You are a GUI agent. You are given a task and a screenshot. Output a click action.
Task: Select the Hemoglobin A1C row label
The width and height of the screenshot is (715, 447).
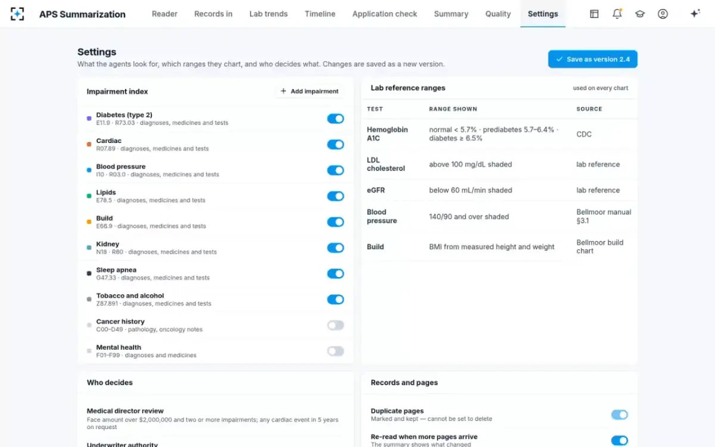387,134
